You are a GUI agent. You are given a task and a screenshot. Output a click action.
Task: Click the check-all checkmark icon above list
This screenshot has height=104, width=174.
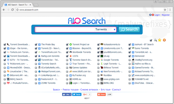pyautogui.click(x=151, y=40)
